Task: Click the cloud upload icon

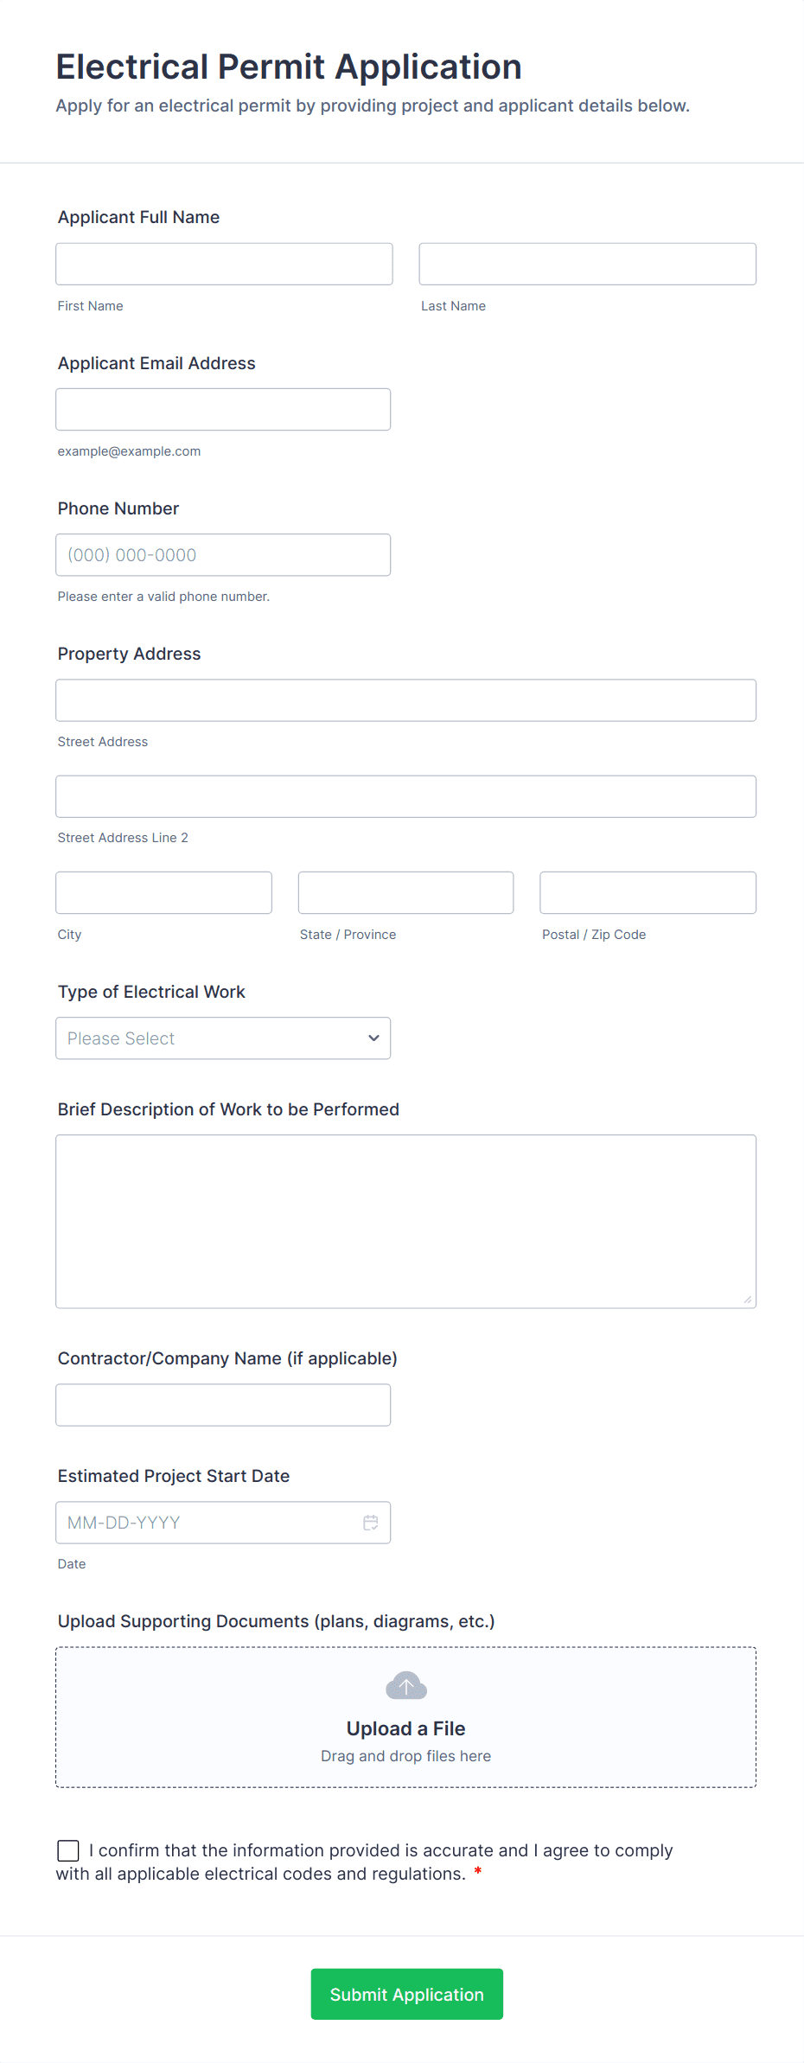Action: tap(405, 1684)
